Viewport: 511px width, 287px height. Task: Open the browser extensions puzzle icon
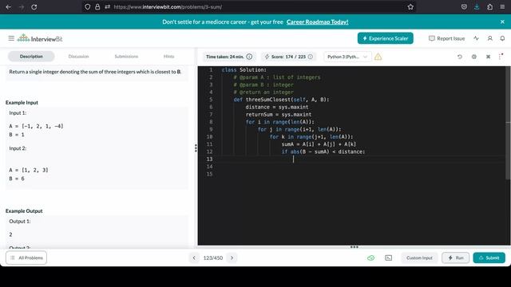[x=489, y=7]
